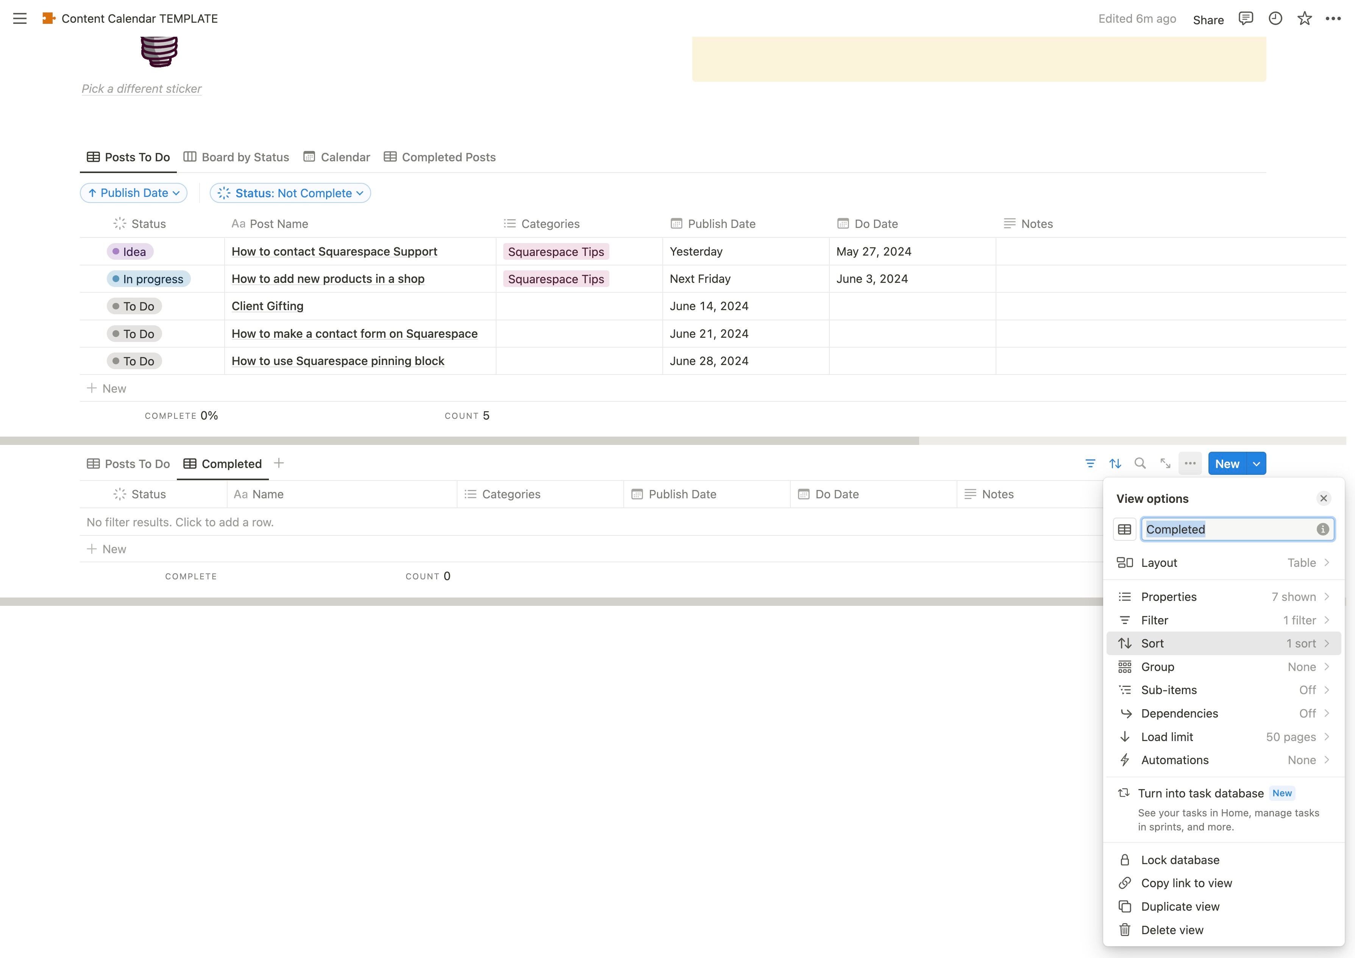Open Status: Not Complete filter dropdown
This screenshot has height=958, width=1355.
(290, 193)
